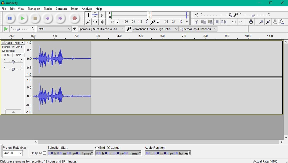Click the Fit project zoom icon
This screenshot has width=288, height=163.
point(281,22)
